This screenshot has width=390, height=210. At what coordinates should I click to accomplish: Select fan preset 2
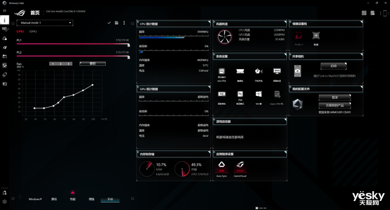point(61,64)
